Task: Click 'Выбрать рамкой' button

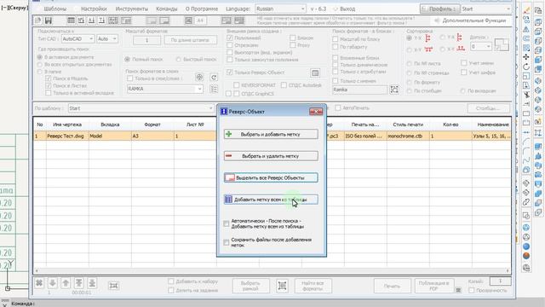Action: click(250, 286)
